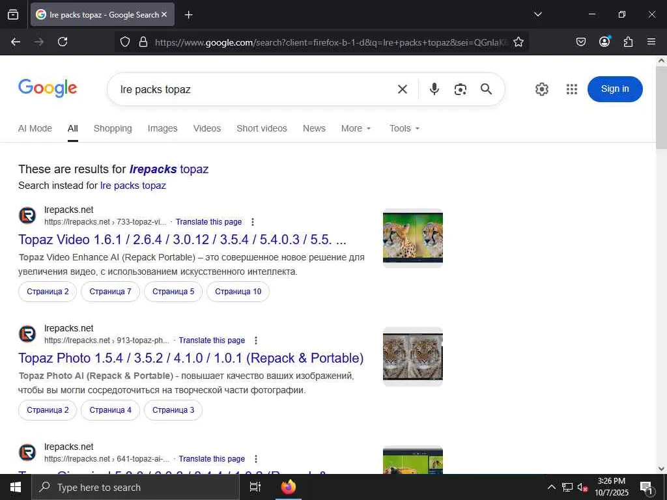
Task: Switch to Images results tab
Action: pos(162,128)
